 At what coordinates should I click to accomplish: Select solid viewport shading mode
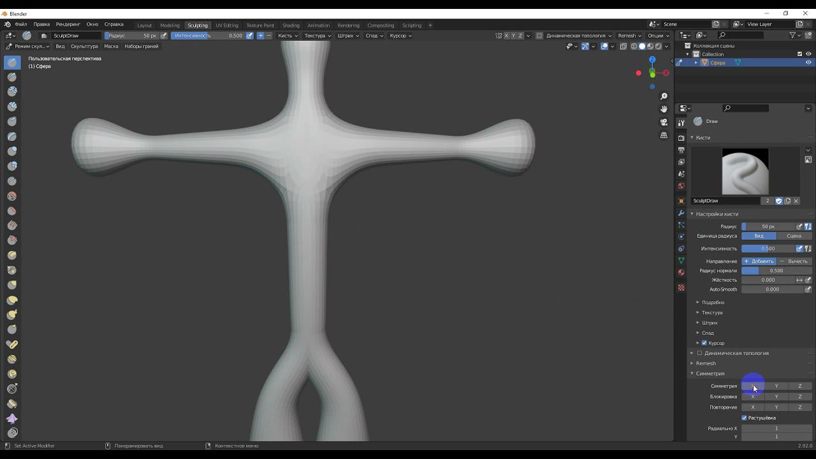tap(642, 47)
